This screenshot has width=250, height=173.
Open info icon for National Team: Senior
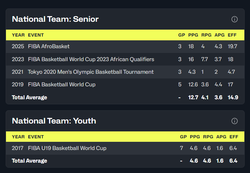click(x=234, y=19)
